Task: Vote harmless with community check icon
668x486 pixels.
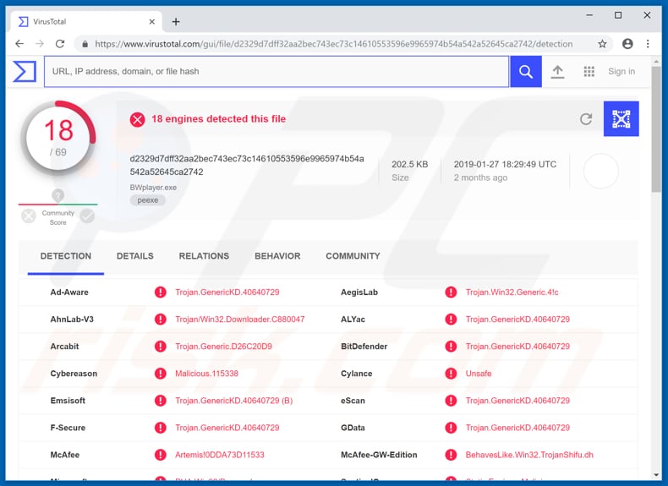Action: pyautogui.click(x=87, y=216)
